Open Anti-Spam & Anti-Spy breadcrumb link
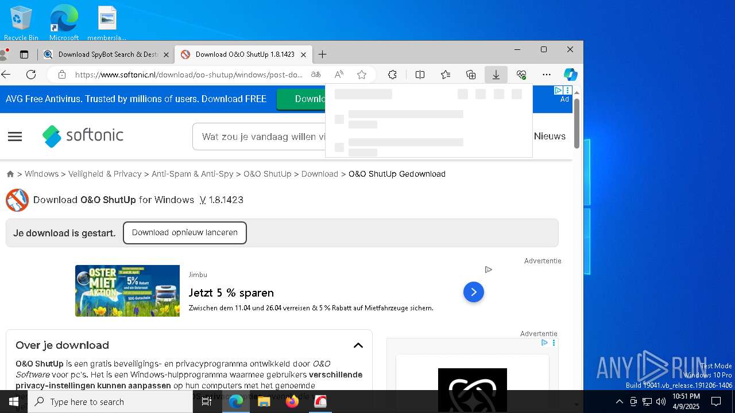The width and height of the screenshot is (735, 413). pyautogui.click(x=192, y=174)
